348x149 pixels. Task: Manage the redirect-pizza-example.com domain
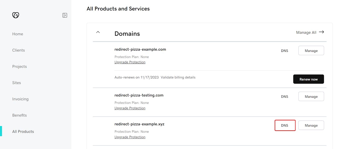point(311,50)
